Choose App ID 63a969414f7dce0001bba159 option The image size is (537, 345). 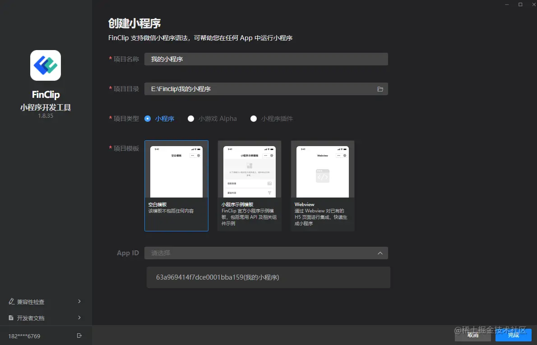pos(268,277)
